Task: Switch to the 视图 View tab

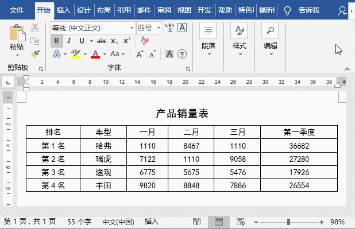Action: click(x=184, y=10)
